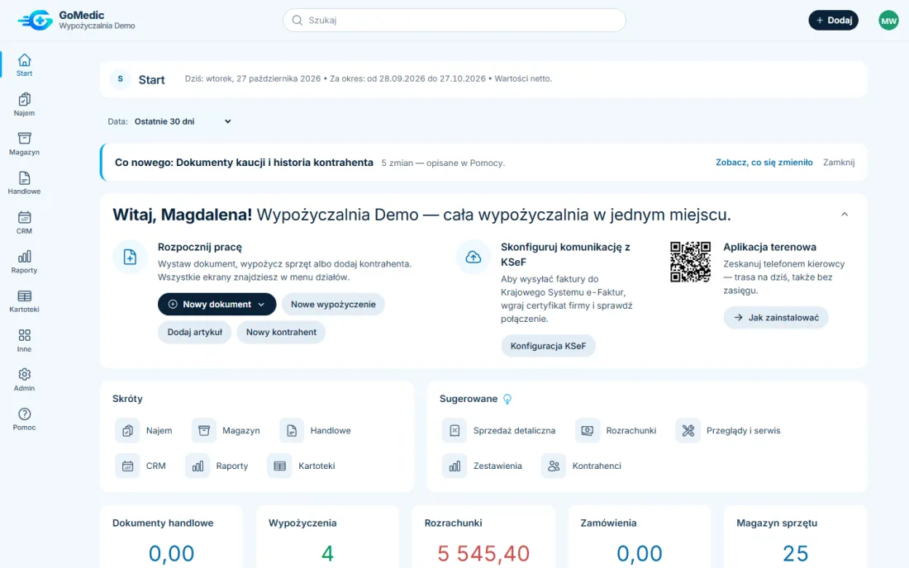909x568 pixels.
Task: Open the Nowy dokument dropdown button
Action: pos(217,304)
